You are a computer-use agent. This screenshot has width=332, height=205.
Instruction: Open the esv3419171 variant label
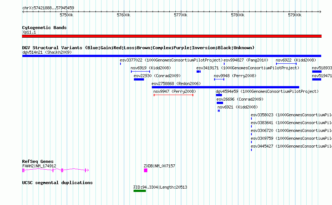coord(248,68)
